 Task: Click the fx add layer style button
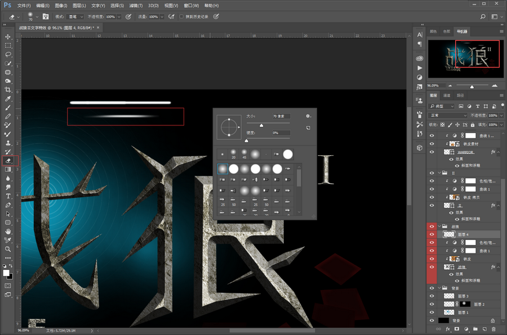447,328
